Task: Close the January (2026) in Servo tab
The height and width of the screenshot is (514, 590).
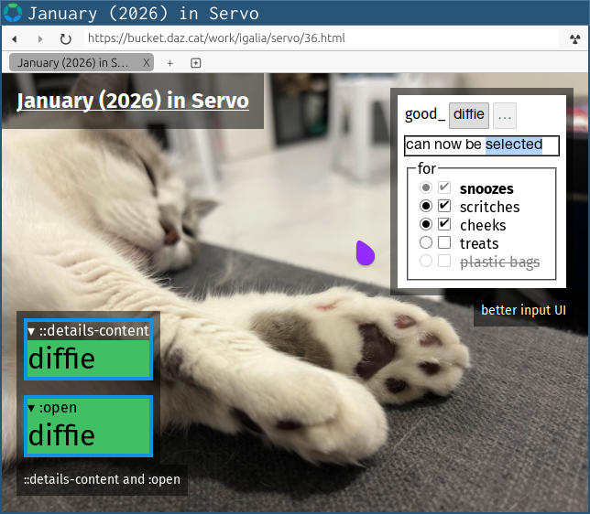Action: [146, 63]
